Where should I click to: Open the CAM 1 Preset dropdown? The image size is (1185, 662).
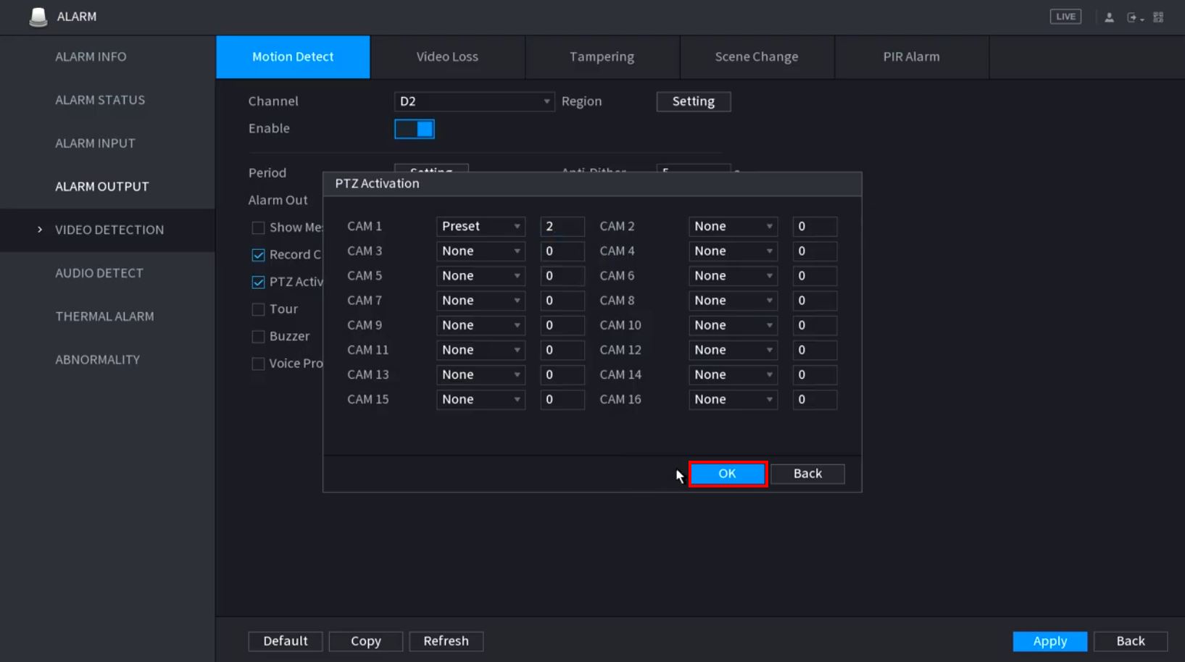(x=481, y=227)
